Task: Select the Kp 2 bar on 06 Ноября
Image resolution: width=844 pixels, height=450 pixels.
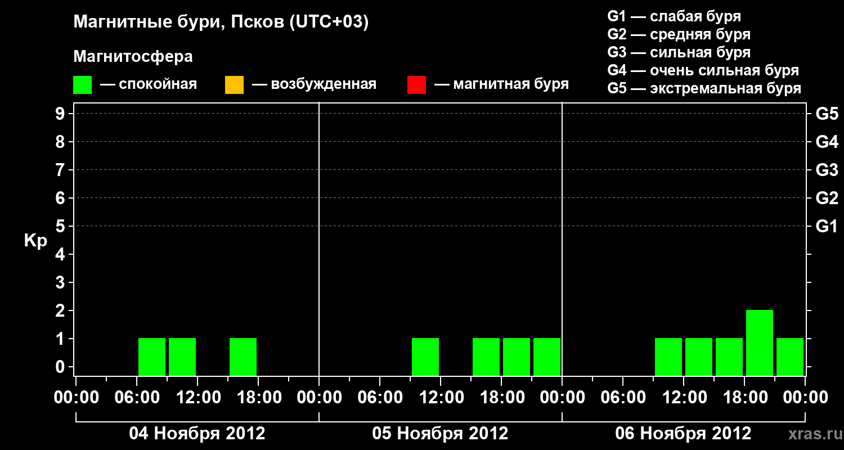Action: point(760,343)
